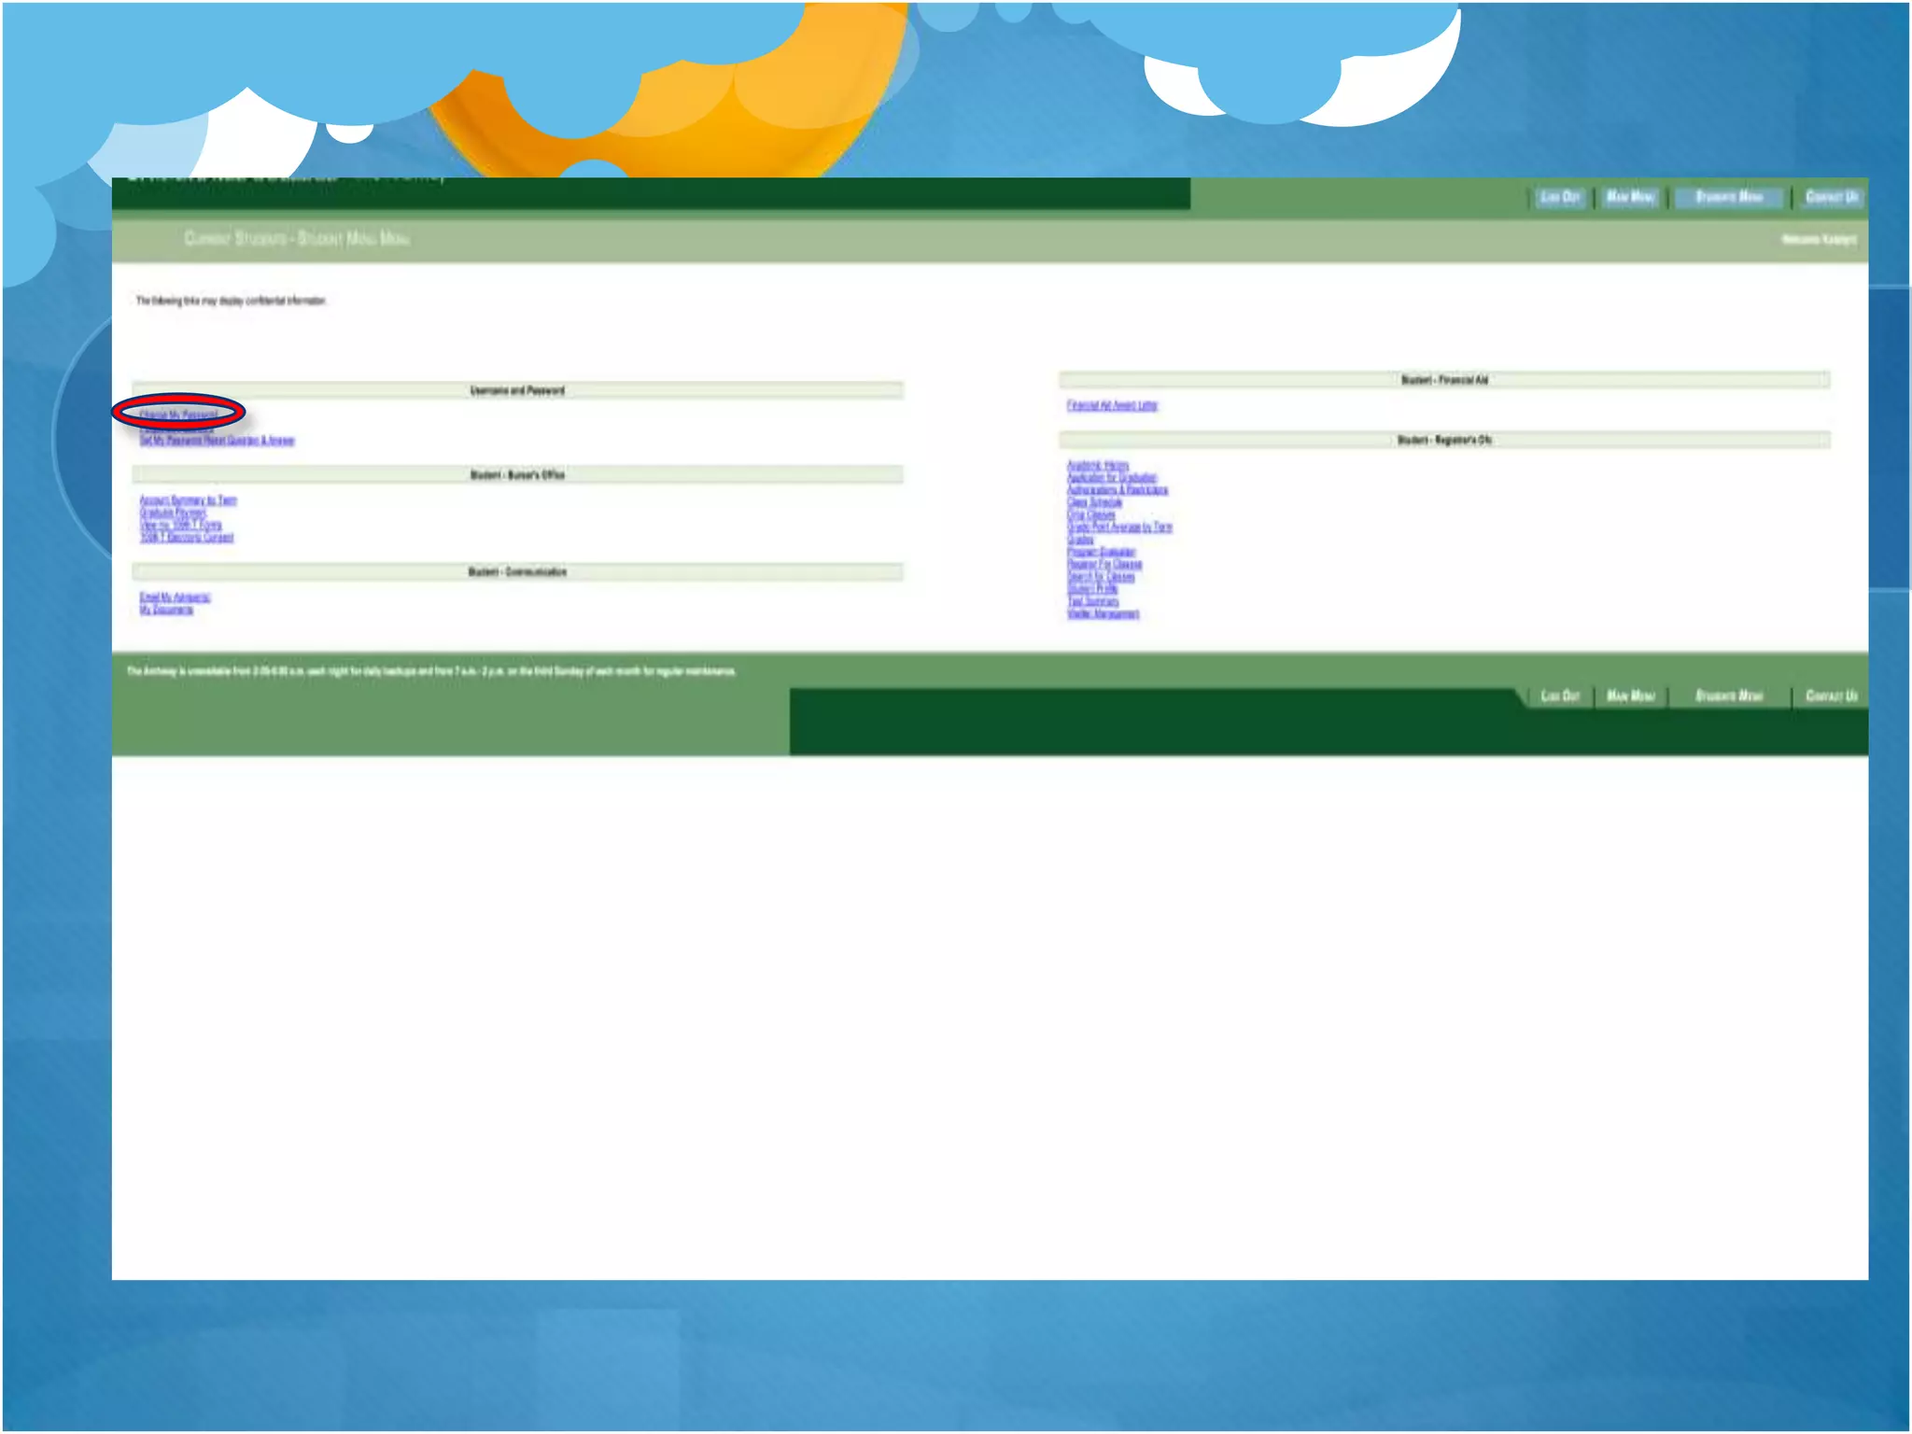Open Account Summary by Term link
This screenshot has height=1434, width=1912.
[188, 500]
